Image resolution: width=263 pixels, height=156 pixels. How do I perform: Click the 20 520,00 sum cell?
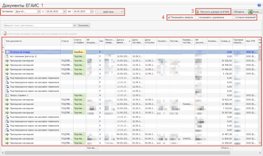pyautogui.click(x=226, y=61)
